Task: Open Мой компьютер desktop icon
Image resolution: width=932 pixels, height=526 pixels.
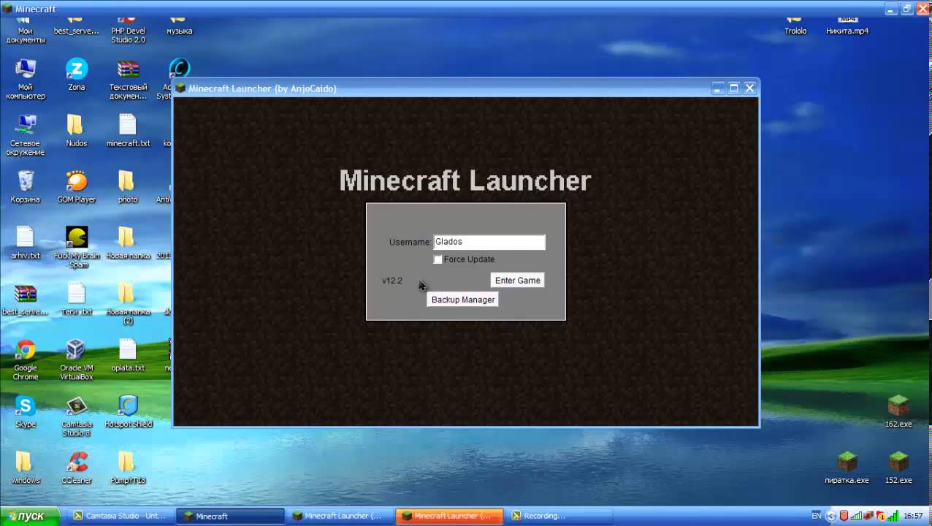Action: point(26,79)
